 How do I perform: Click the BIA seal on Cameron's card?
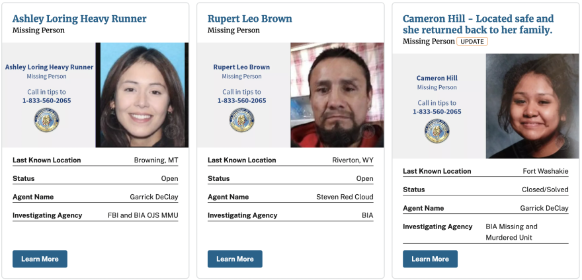[437, 131]
